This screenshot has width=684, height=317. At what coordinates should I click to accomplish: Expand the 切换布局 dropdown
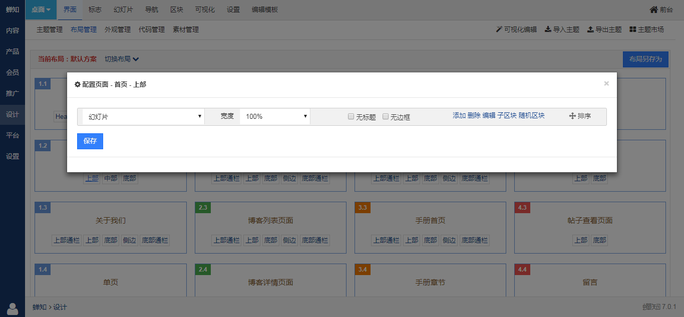(x=122, y=59)
